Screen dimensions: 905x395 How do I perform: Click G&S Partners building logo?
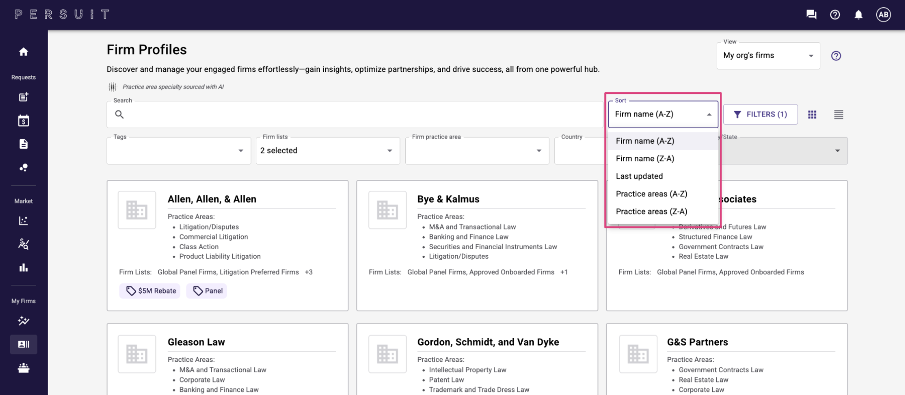(638, 354)
